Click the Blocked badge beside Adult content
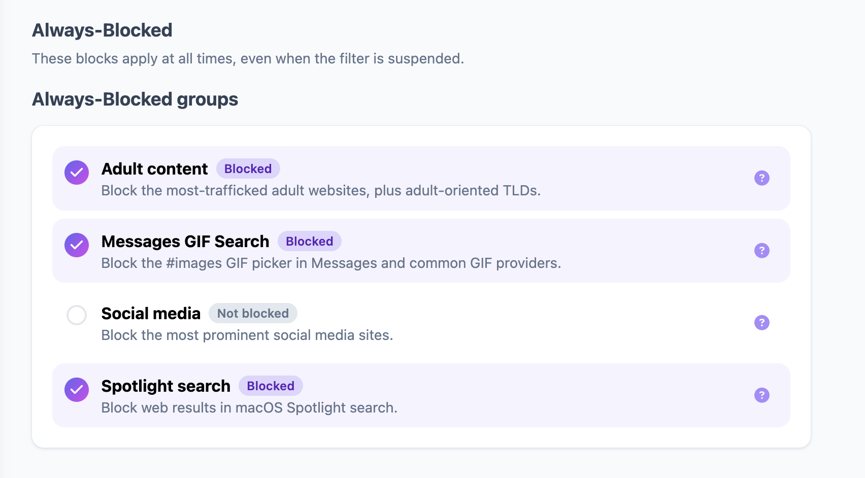Viewport: 865px width, 478px height. pos(248,169)
